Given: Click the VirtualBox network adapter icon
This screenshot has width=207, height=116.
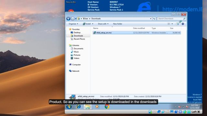Looking at the screenshot, I should click(159, 112).
